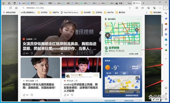This screenshot has width=170, height=103.
Task: Open the 女演员穿低胸裙 headline story
Action: click(x=60, y=46)
